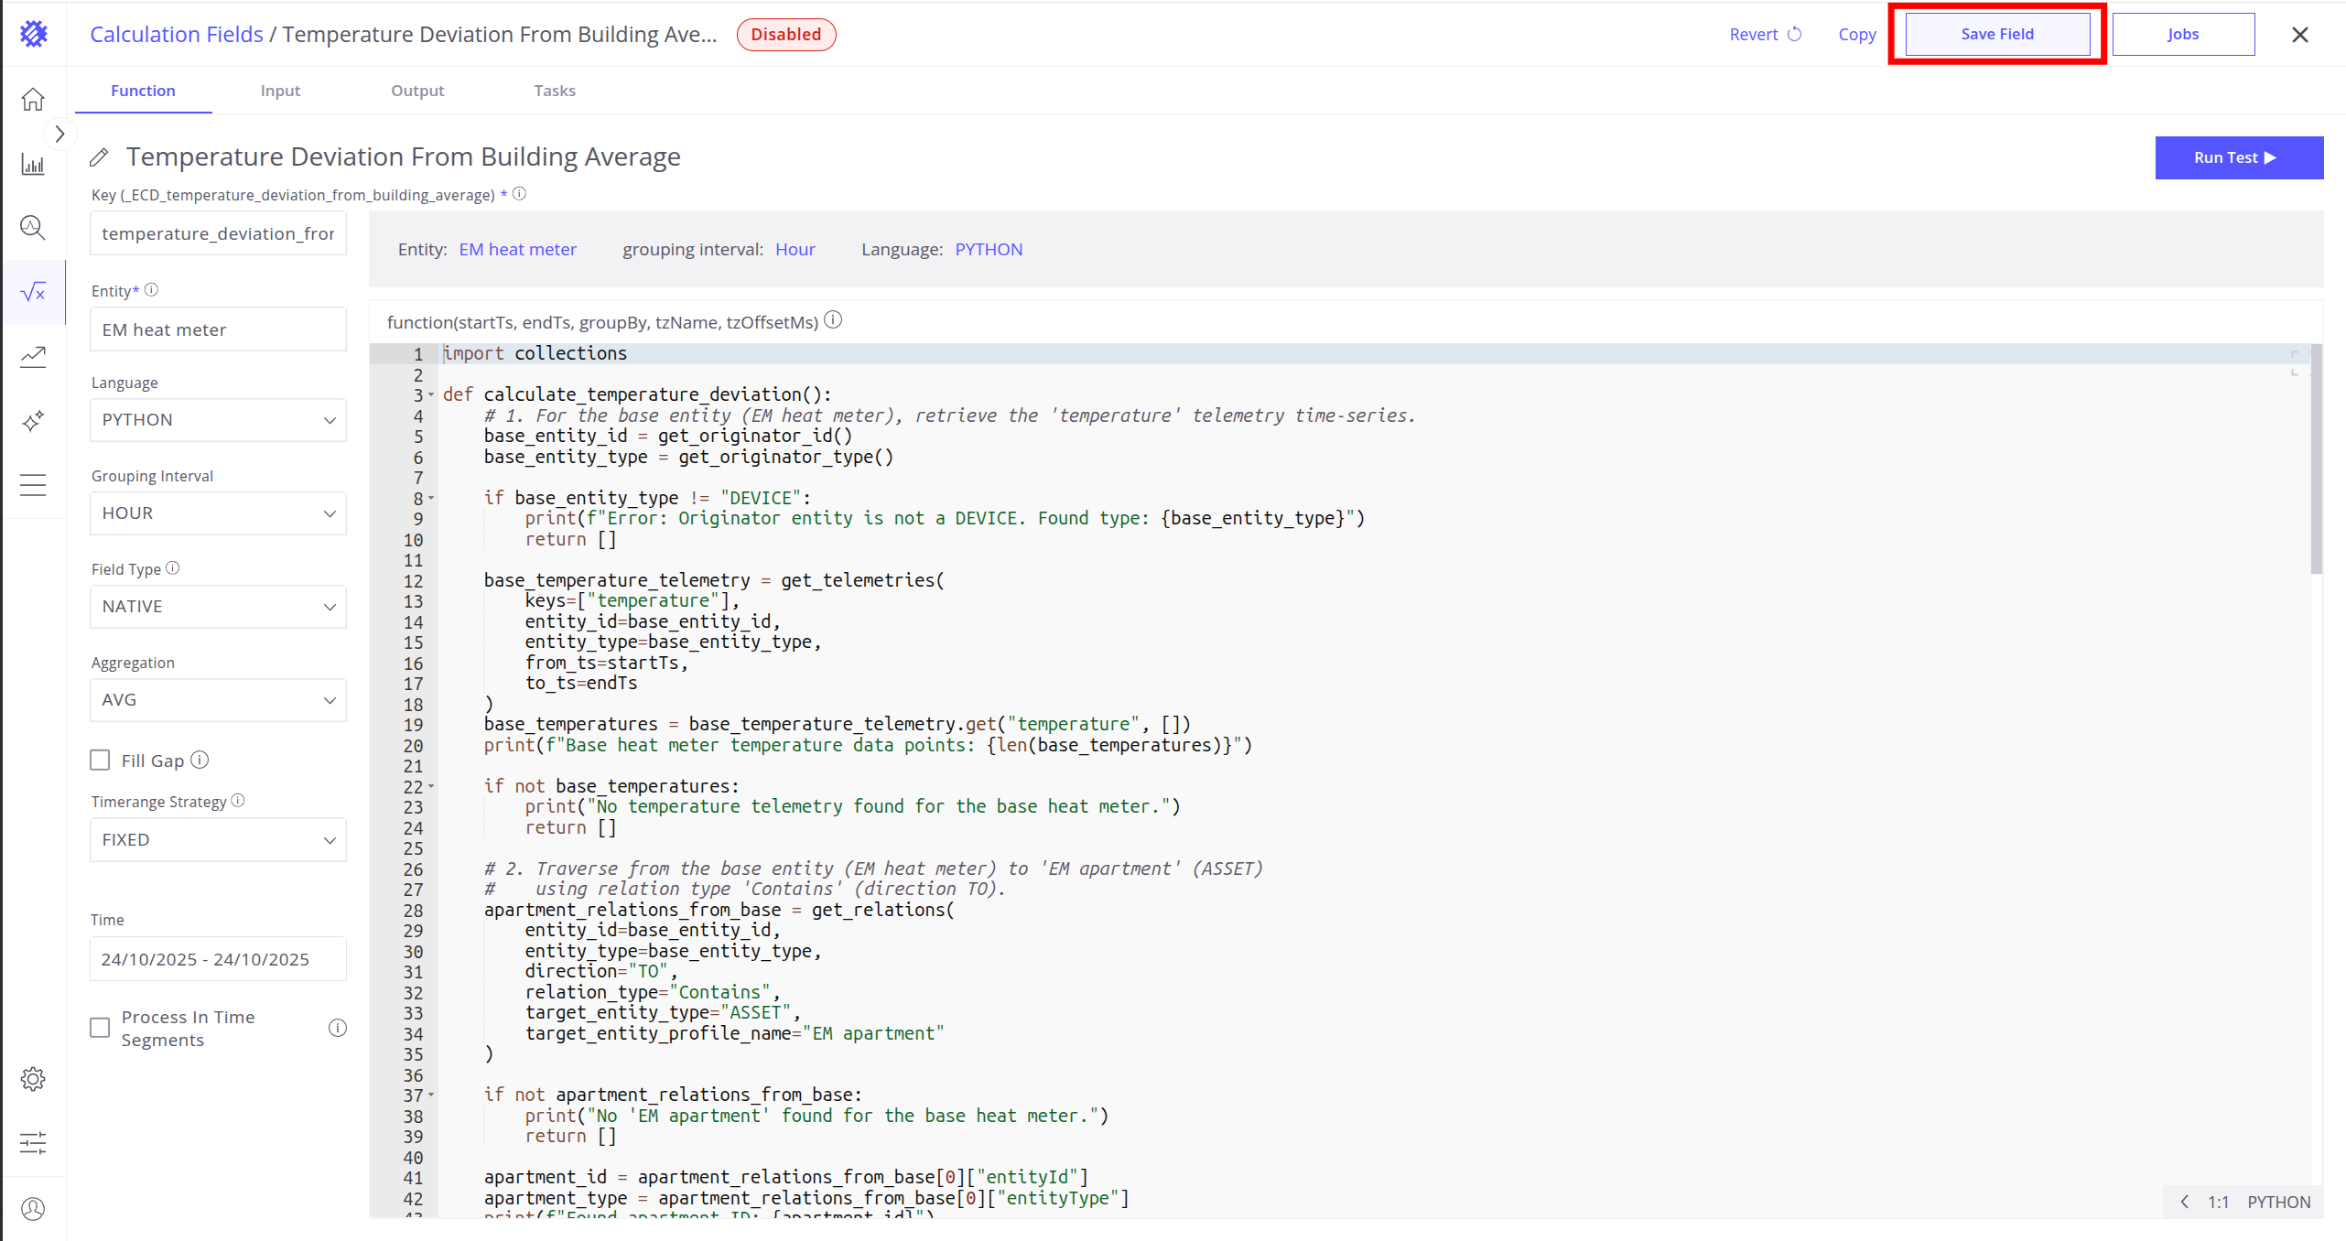Click the Run Test button
Screen dimensions: 2346x1241
[2238, 157]
